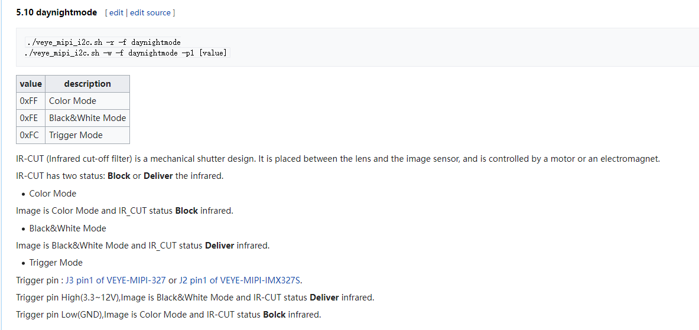Viewport: 699px width, 330px height.
Task: Click the read command line ending in "-r -f daynightmode"
Action: pyautogui.click(x=103, y=43)
